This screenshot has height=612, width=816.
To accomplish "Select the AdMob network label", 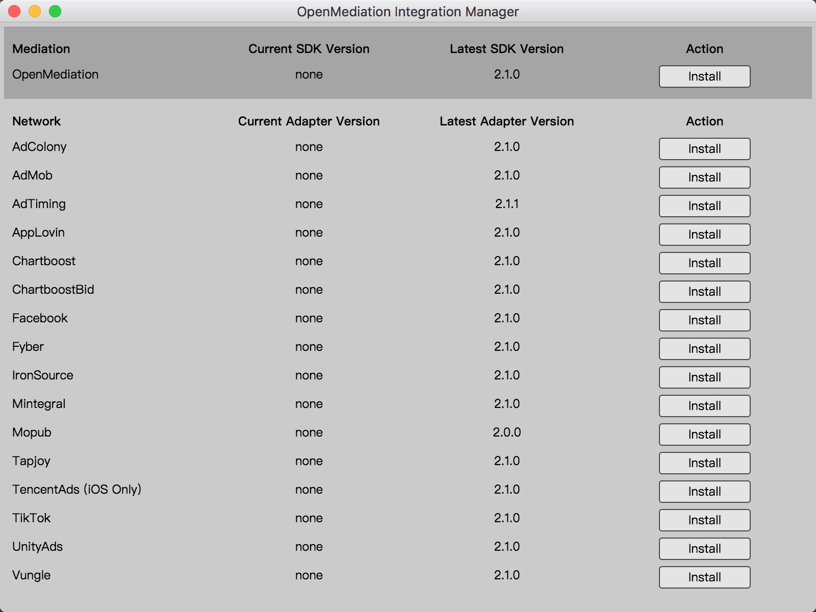I will point(32,175).
